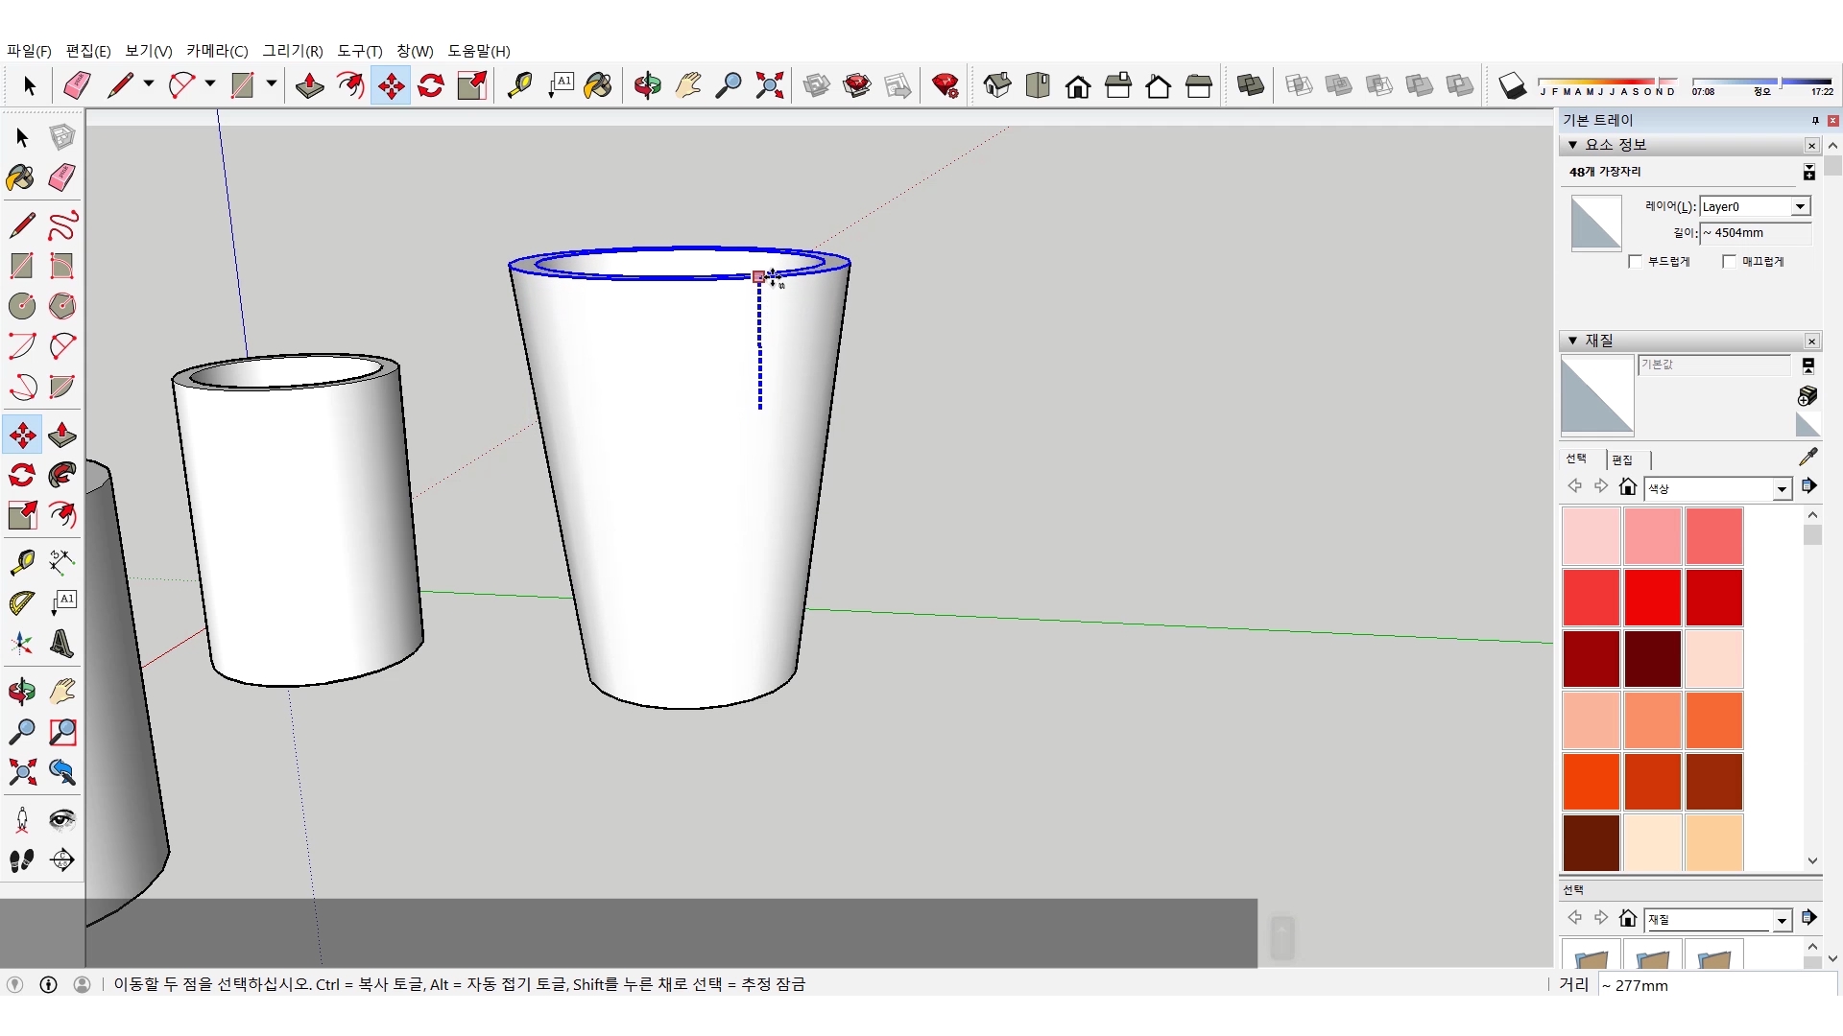The height and width of the screenshot is (1036, 1843).
Task: Collapse the 요소 정보 panel
Action: pyautogui.click(x=1572, y=145)
